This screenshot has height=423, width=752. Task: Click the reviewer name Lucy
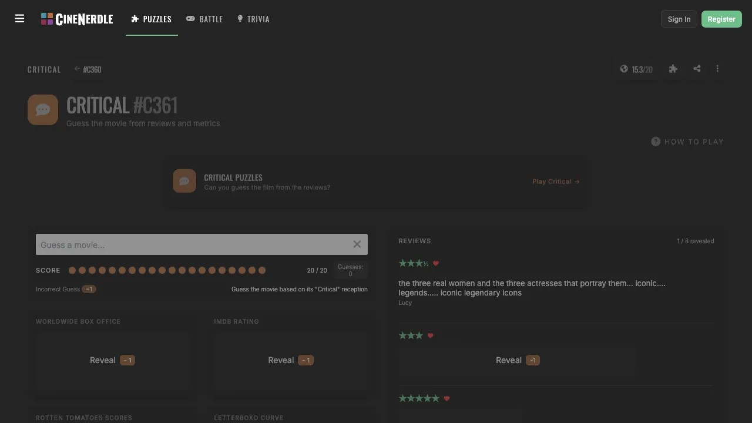pyautogui.click(x=405, y=303)
